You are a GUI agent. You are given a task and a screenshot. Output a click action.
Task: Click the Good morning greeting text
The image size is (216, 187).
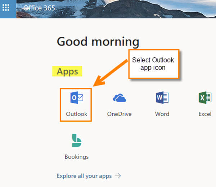(x=98, y=42)
